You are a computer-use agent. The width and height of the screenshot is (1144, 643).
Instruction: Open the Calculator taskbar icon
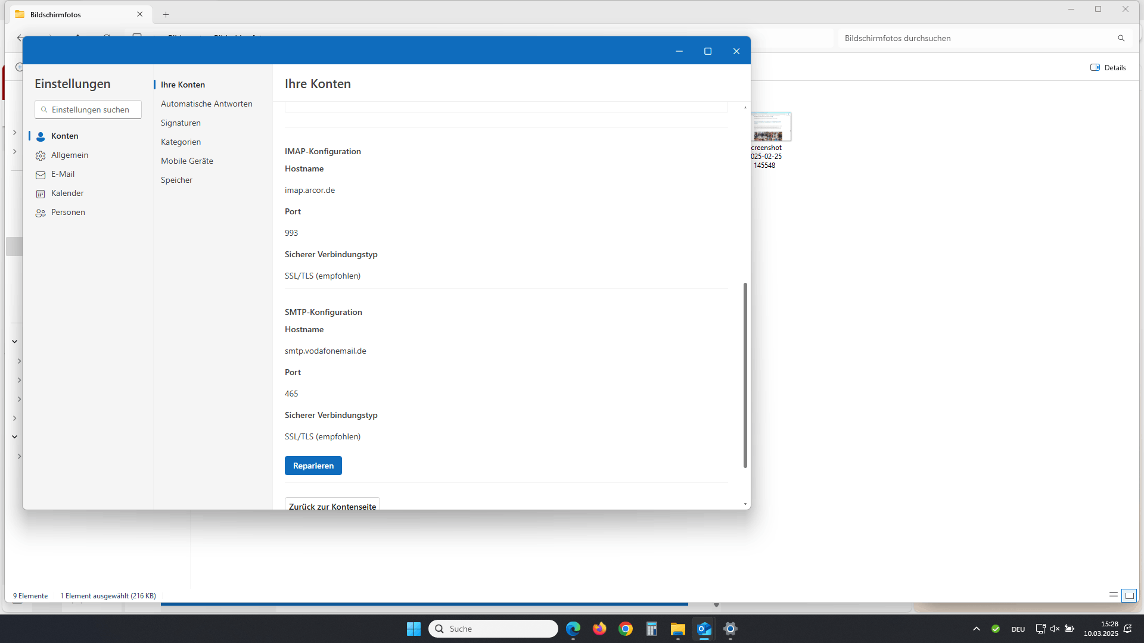(x=651, y=629)
